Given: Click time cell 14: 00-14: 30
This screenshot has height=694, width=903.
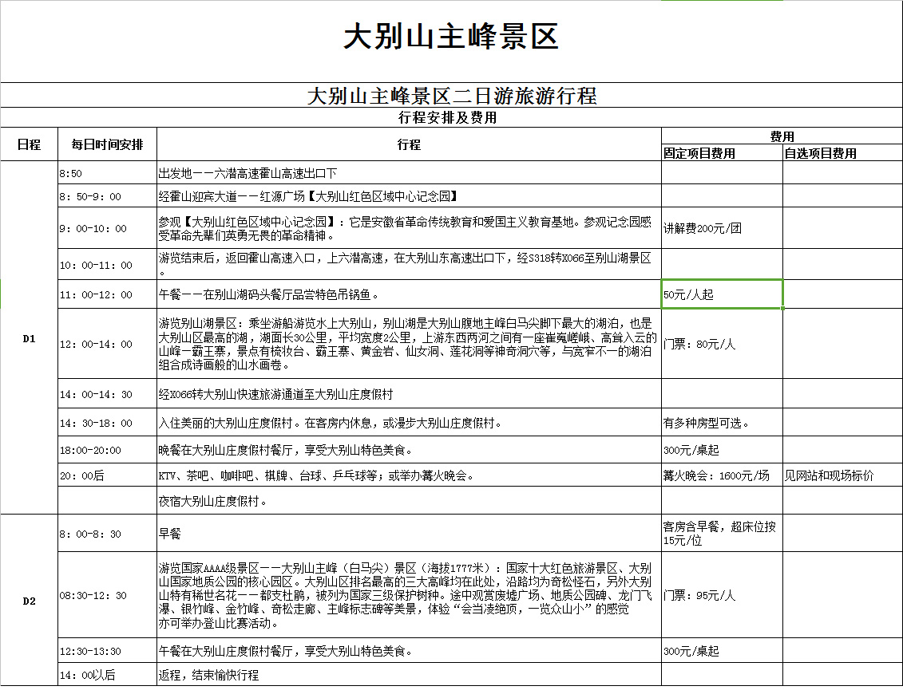Looking at the screenshot, I should point(107,394).
